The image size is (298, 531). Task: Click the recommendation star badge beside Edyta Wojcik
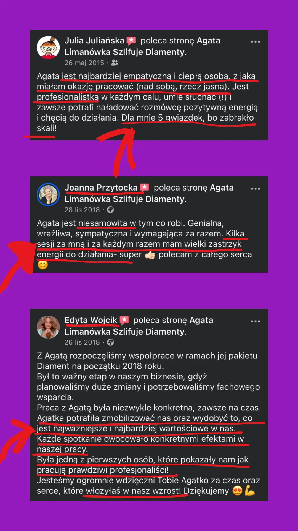point(124,320)
